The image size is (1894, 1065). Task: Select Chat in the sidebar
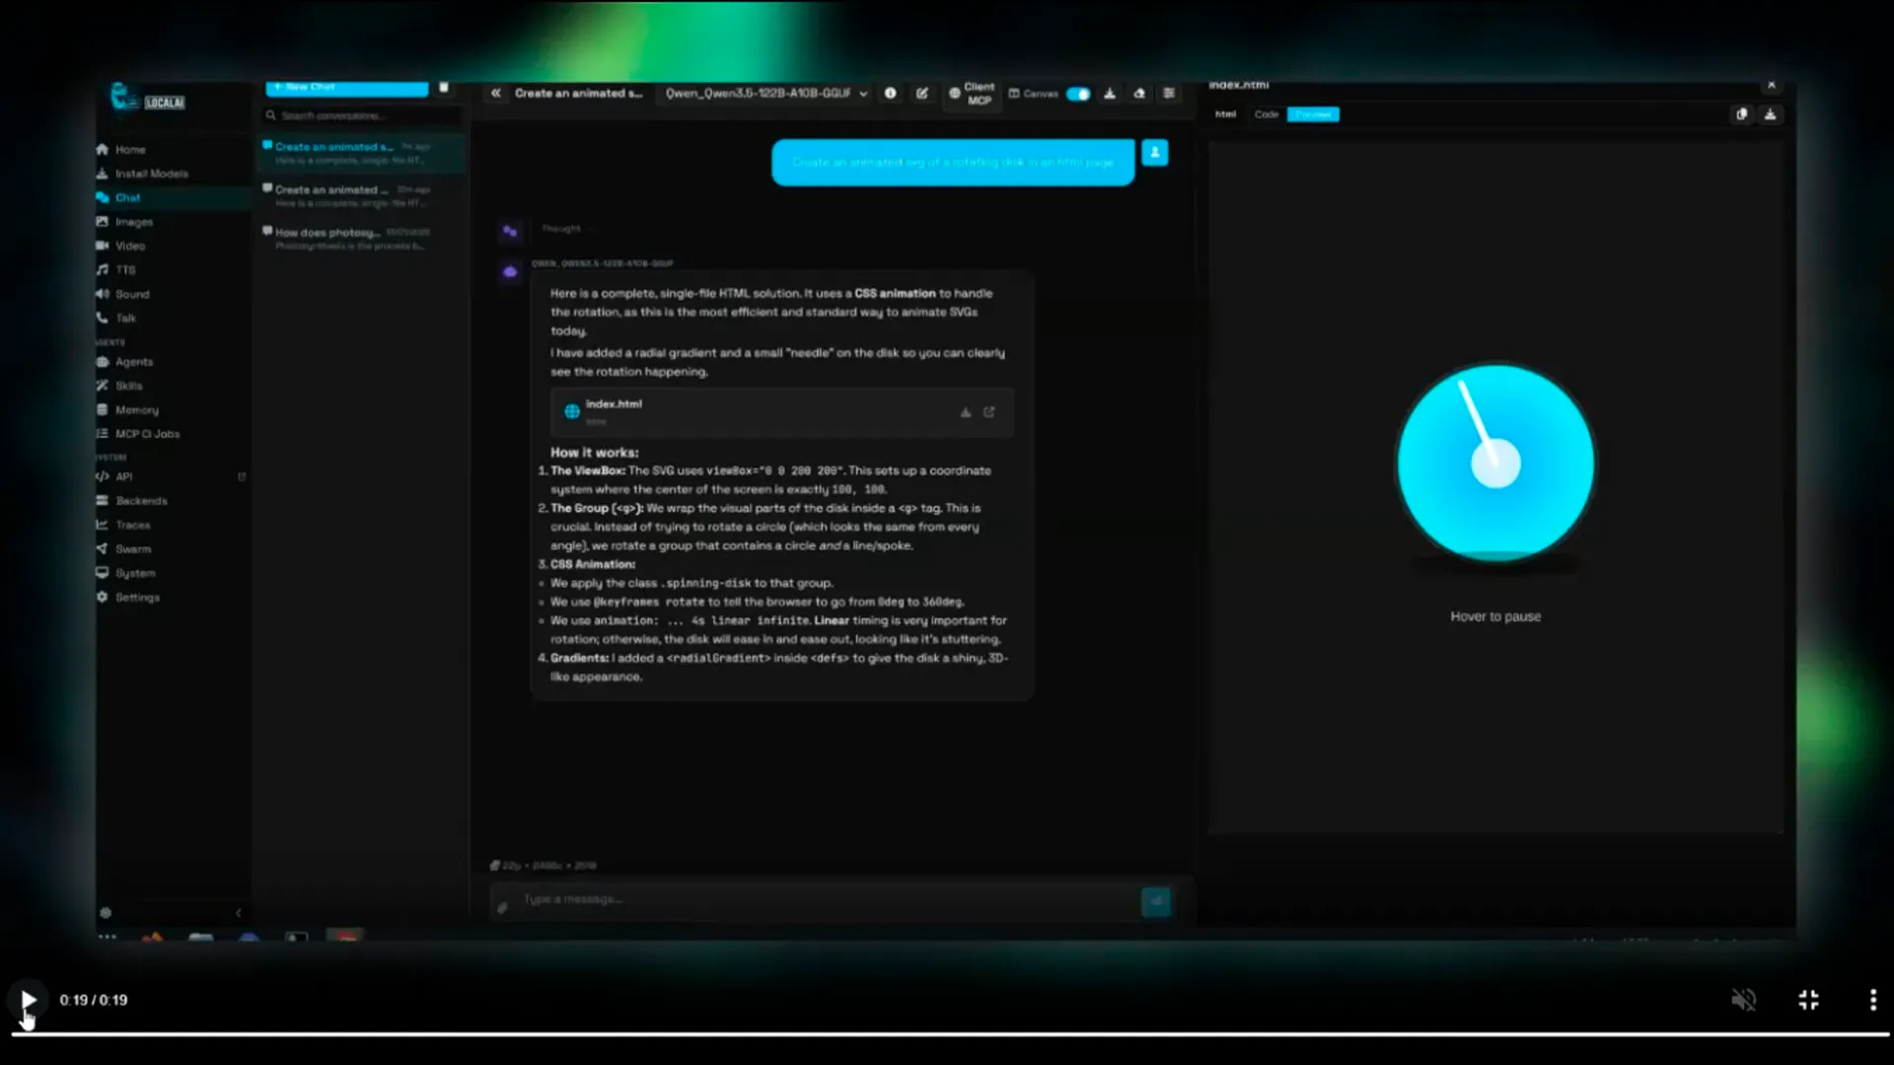128,198
